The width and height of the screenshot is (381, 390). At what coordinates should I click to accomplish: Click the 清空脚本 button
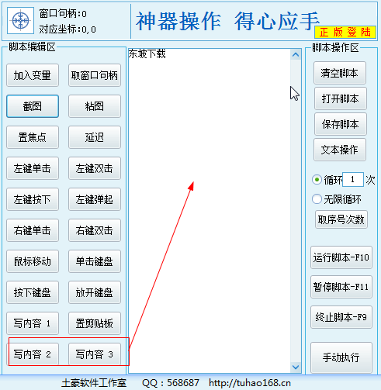click(340, 73)
